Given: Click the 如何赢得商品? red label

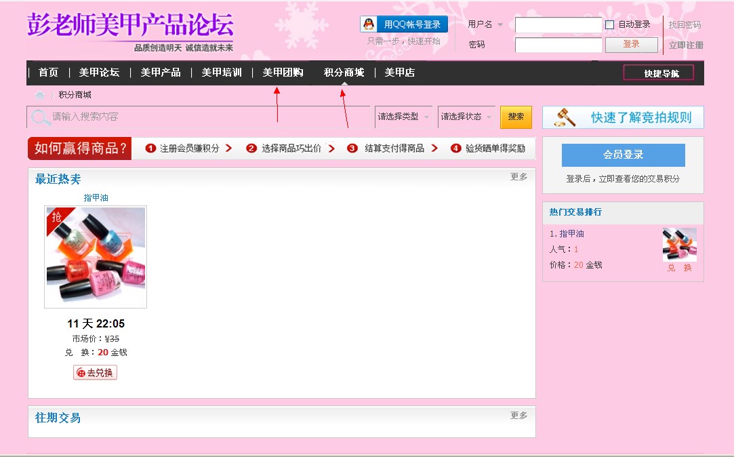Looking at the screenshot, I should 79,148.
